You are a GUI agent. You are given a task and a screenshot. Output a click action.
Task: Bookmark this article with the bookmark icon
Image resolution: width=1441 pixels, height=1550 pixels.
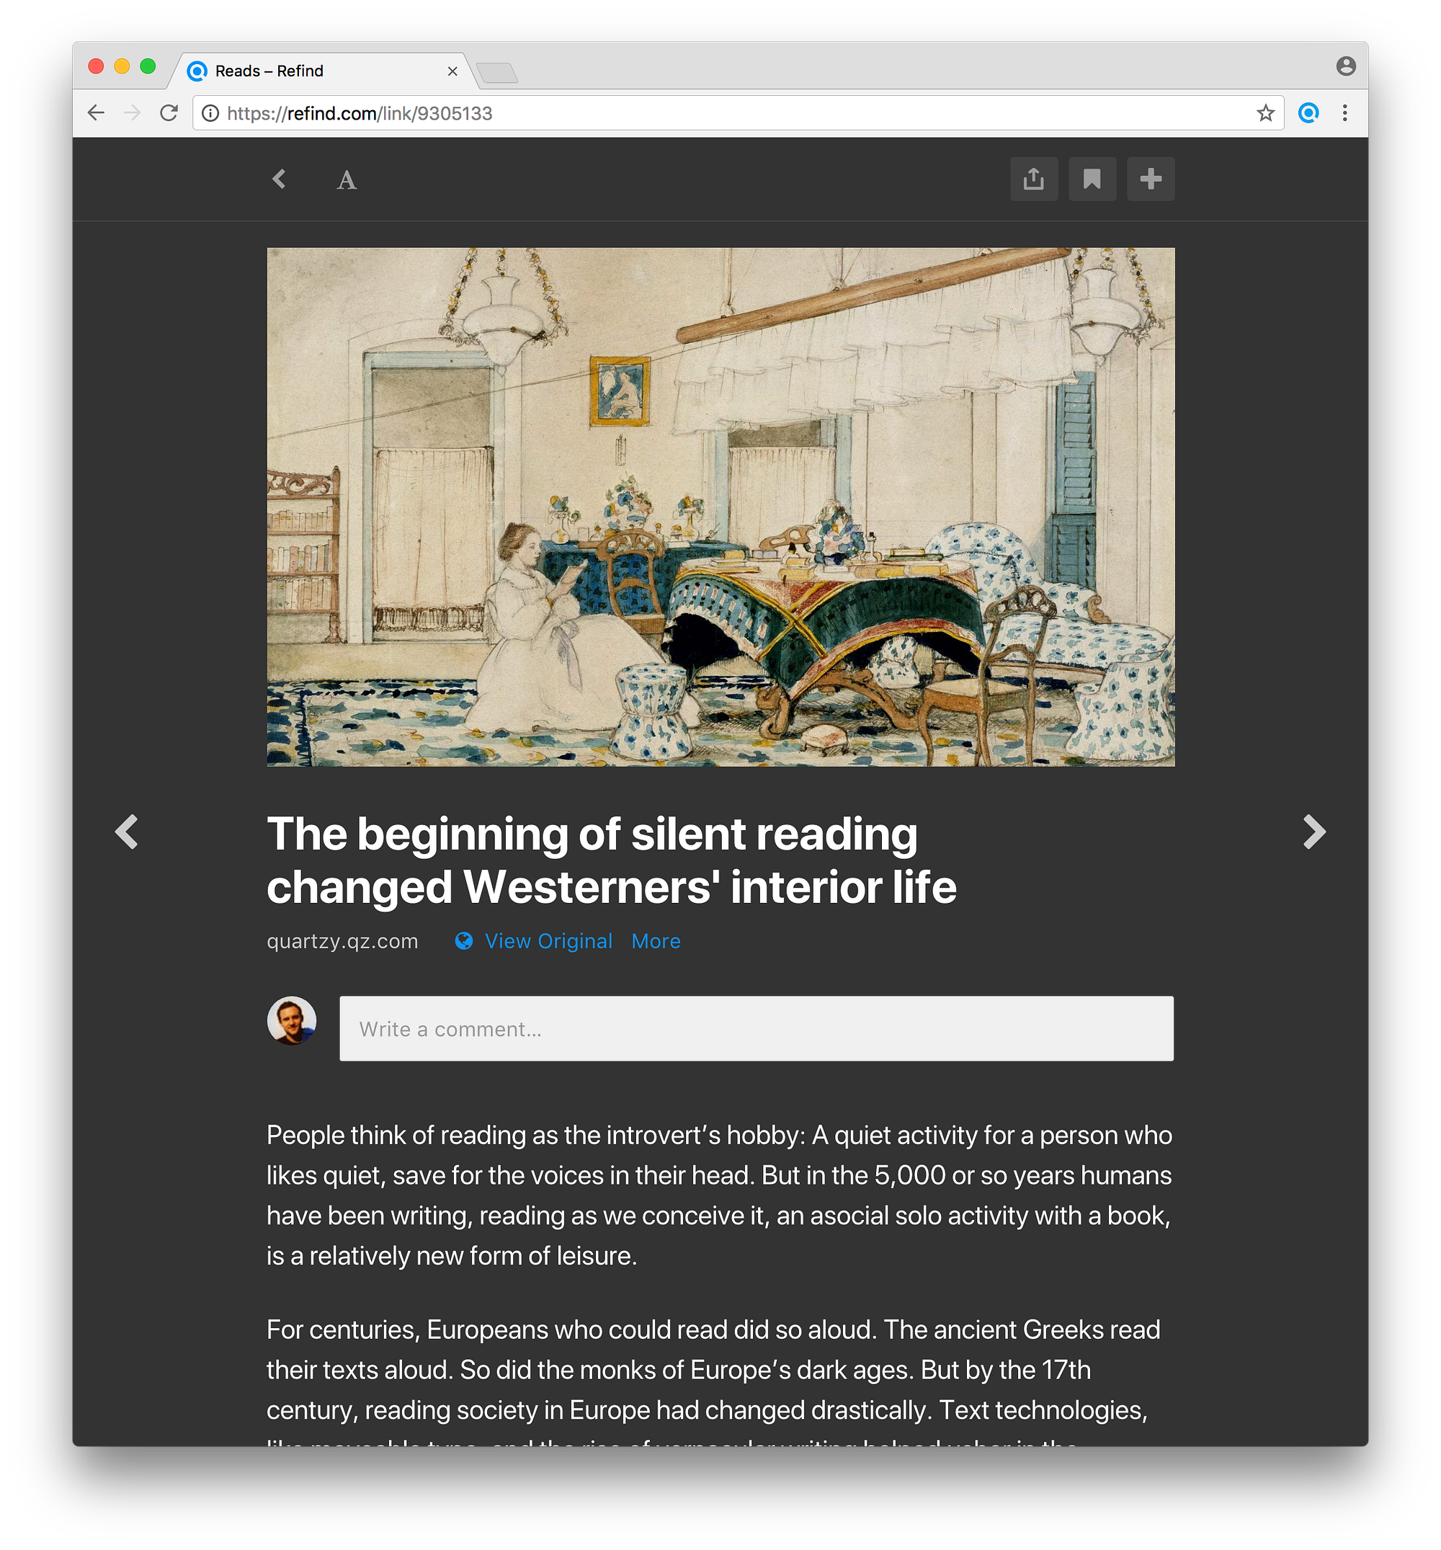point(1092,179)
